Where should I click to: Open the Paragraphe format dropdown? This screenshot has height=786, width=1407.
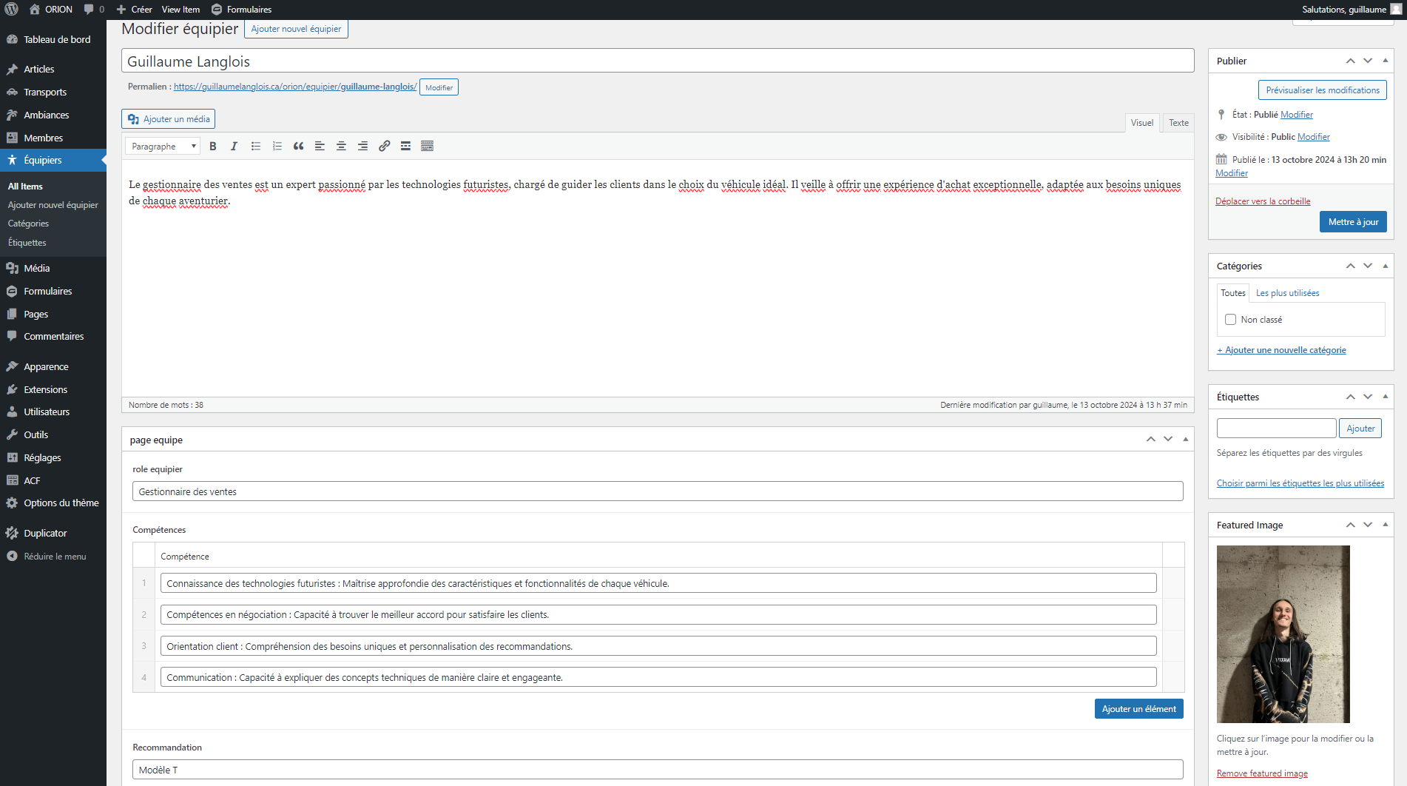click(x=162, y=146)
